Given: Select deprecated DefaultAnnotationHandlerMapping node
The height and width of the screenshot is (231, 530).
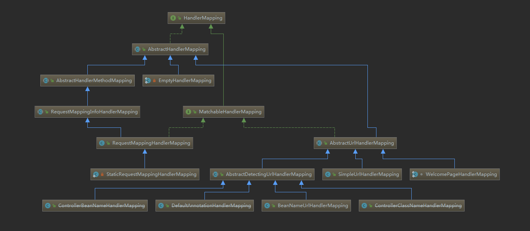Looking at the screenshot, I should point(211,206).
